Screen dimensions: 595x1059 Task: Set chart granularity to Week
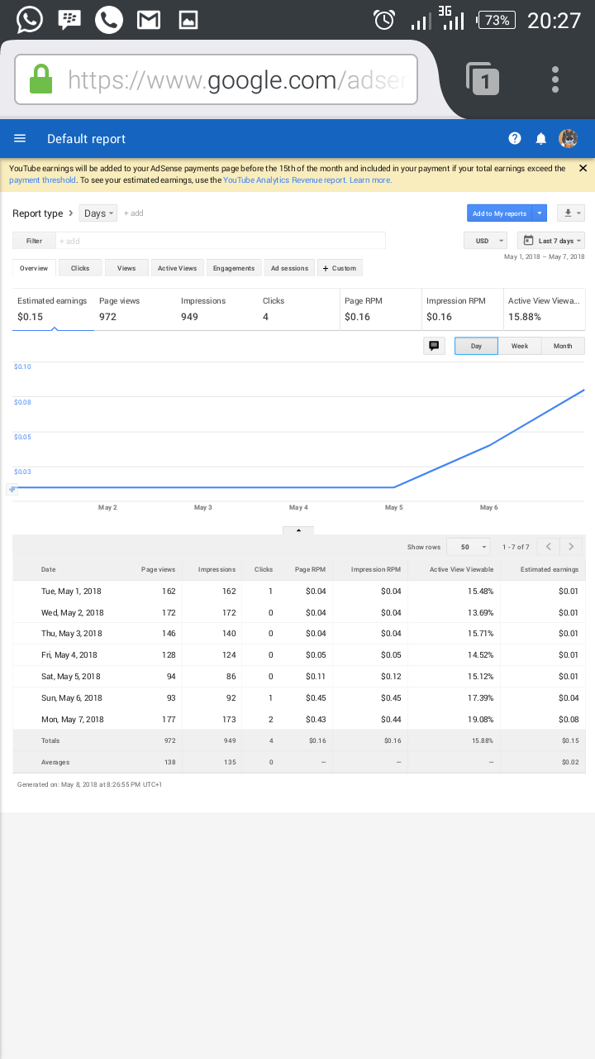tap(520, 346)
